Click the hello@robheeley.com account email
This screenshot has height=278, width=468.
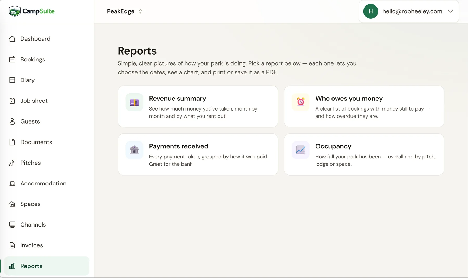point(412,11)
